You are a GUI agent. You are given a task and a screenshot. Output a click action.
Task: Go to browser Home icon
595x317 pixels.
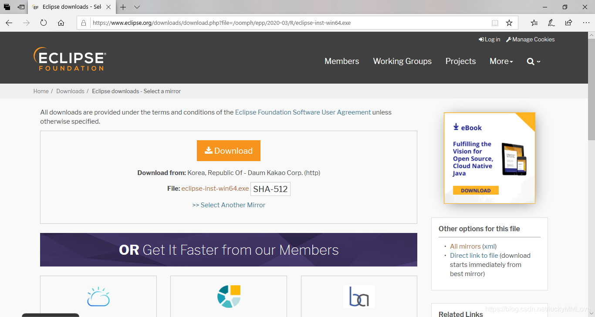(x=61, y=23)
